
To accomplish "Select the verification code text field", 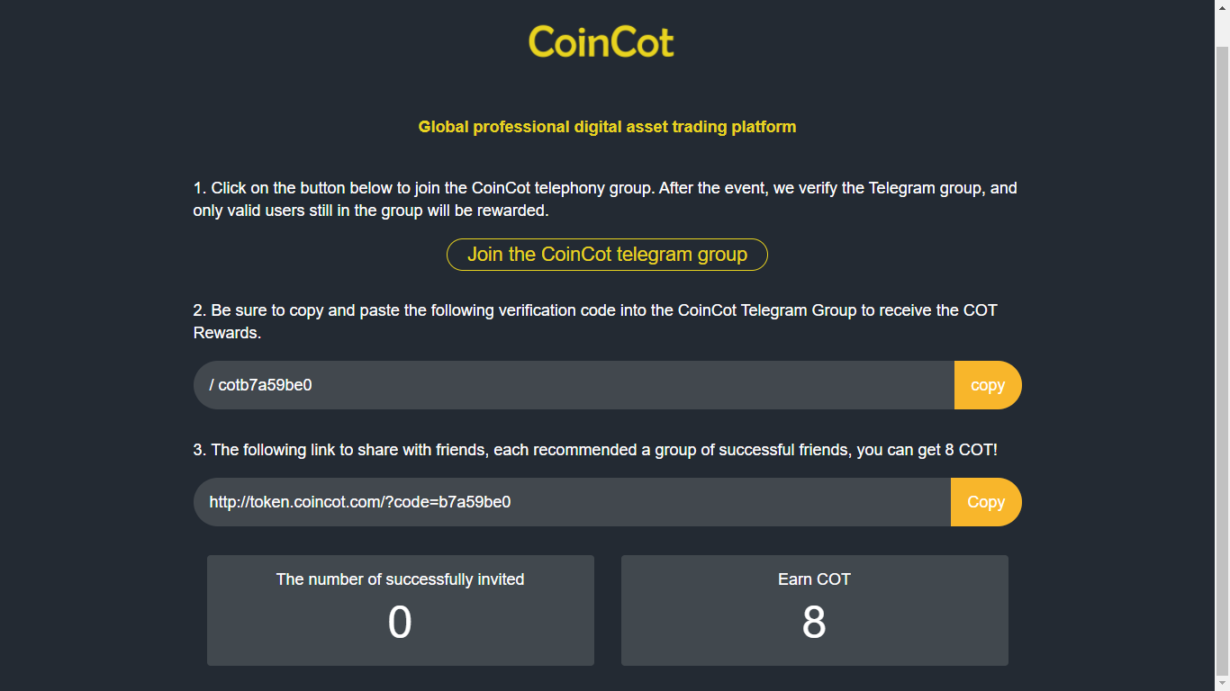I will click(x=574, y=385).
